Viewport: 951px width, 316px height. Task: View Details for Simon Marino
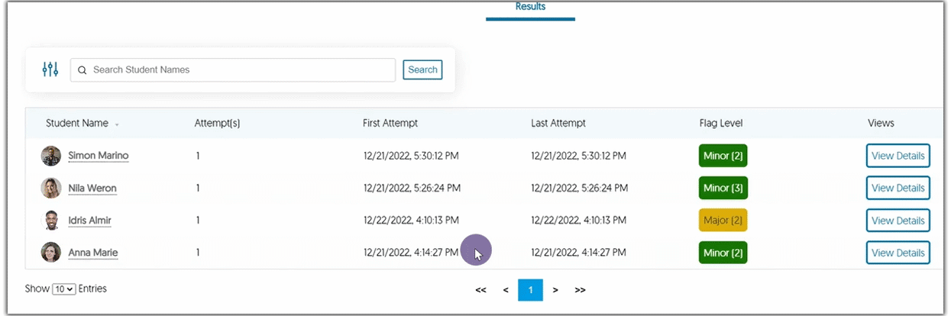point(898,156)
